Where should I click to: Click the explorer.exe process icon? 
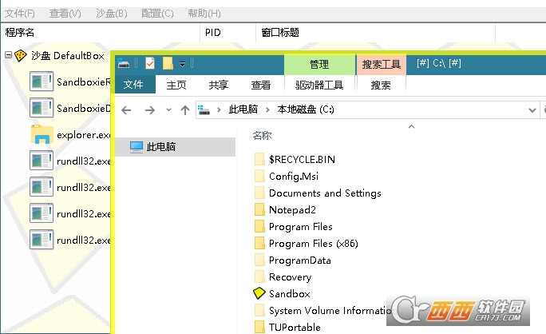click(x=42, y=134)
